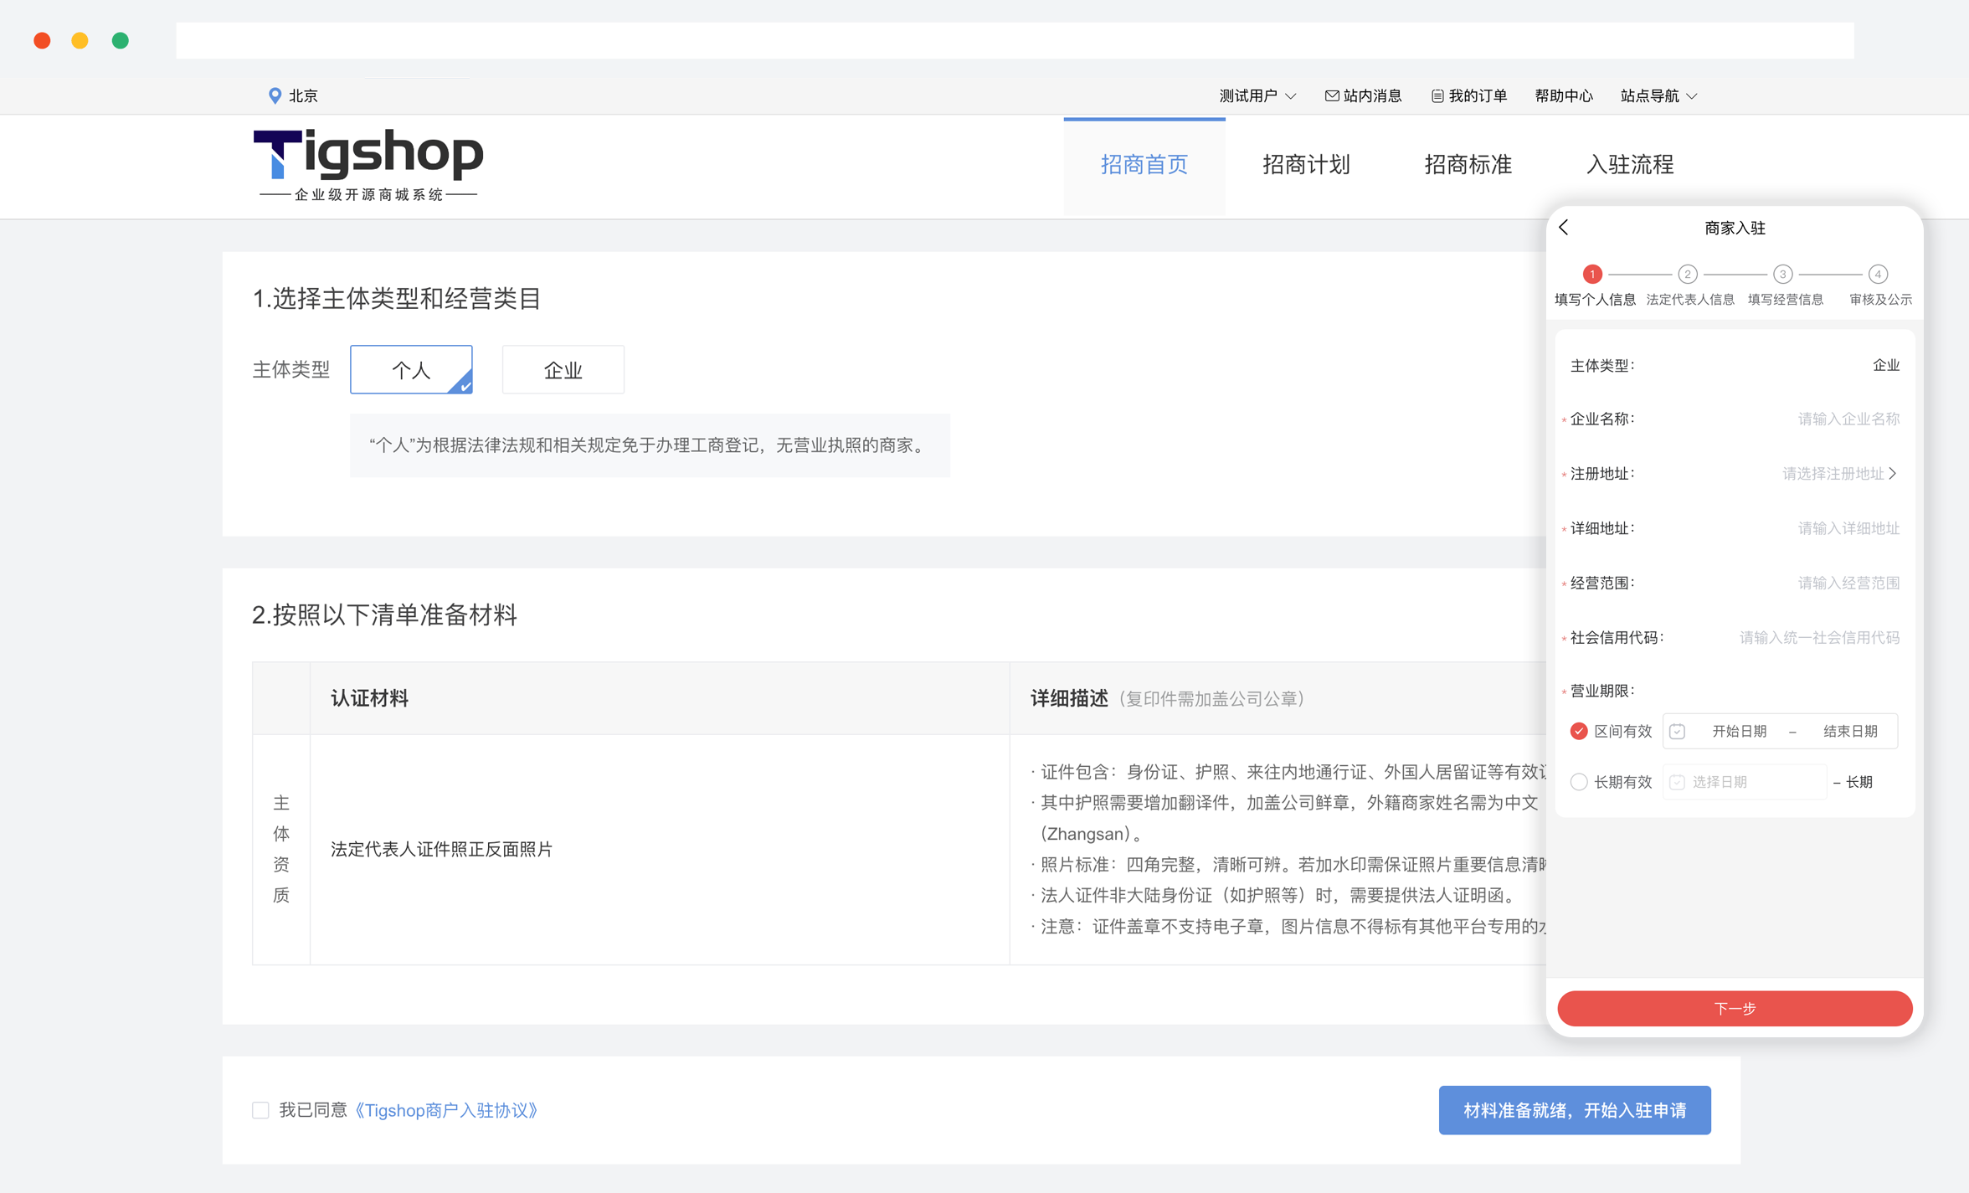Open the 请选择注册地址 selector
Image resolution: width=1969 pixels, height=1193 pixels.
(x=1839, y=474)
